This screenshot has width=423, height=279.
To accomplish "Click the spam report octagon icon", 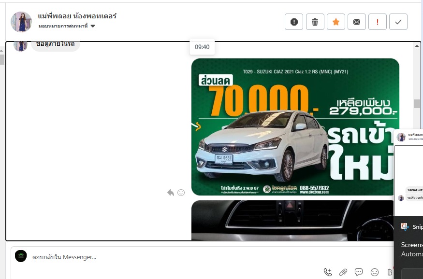I will tap(294, 22).
